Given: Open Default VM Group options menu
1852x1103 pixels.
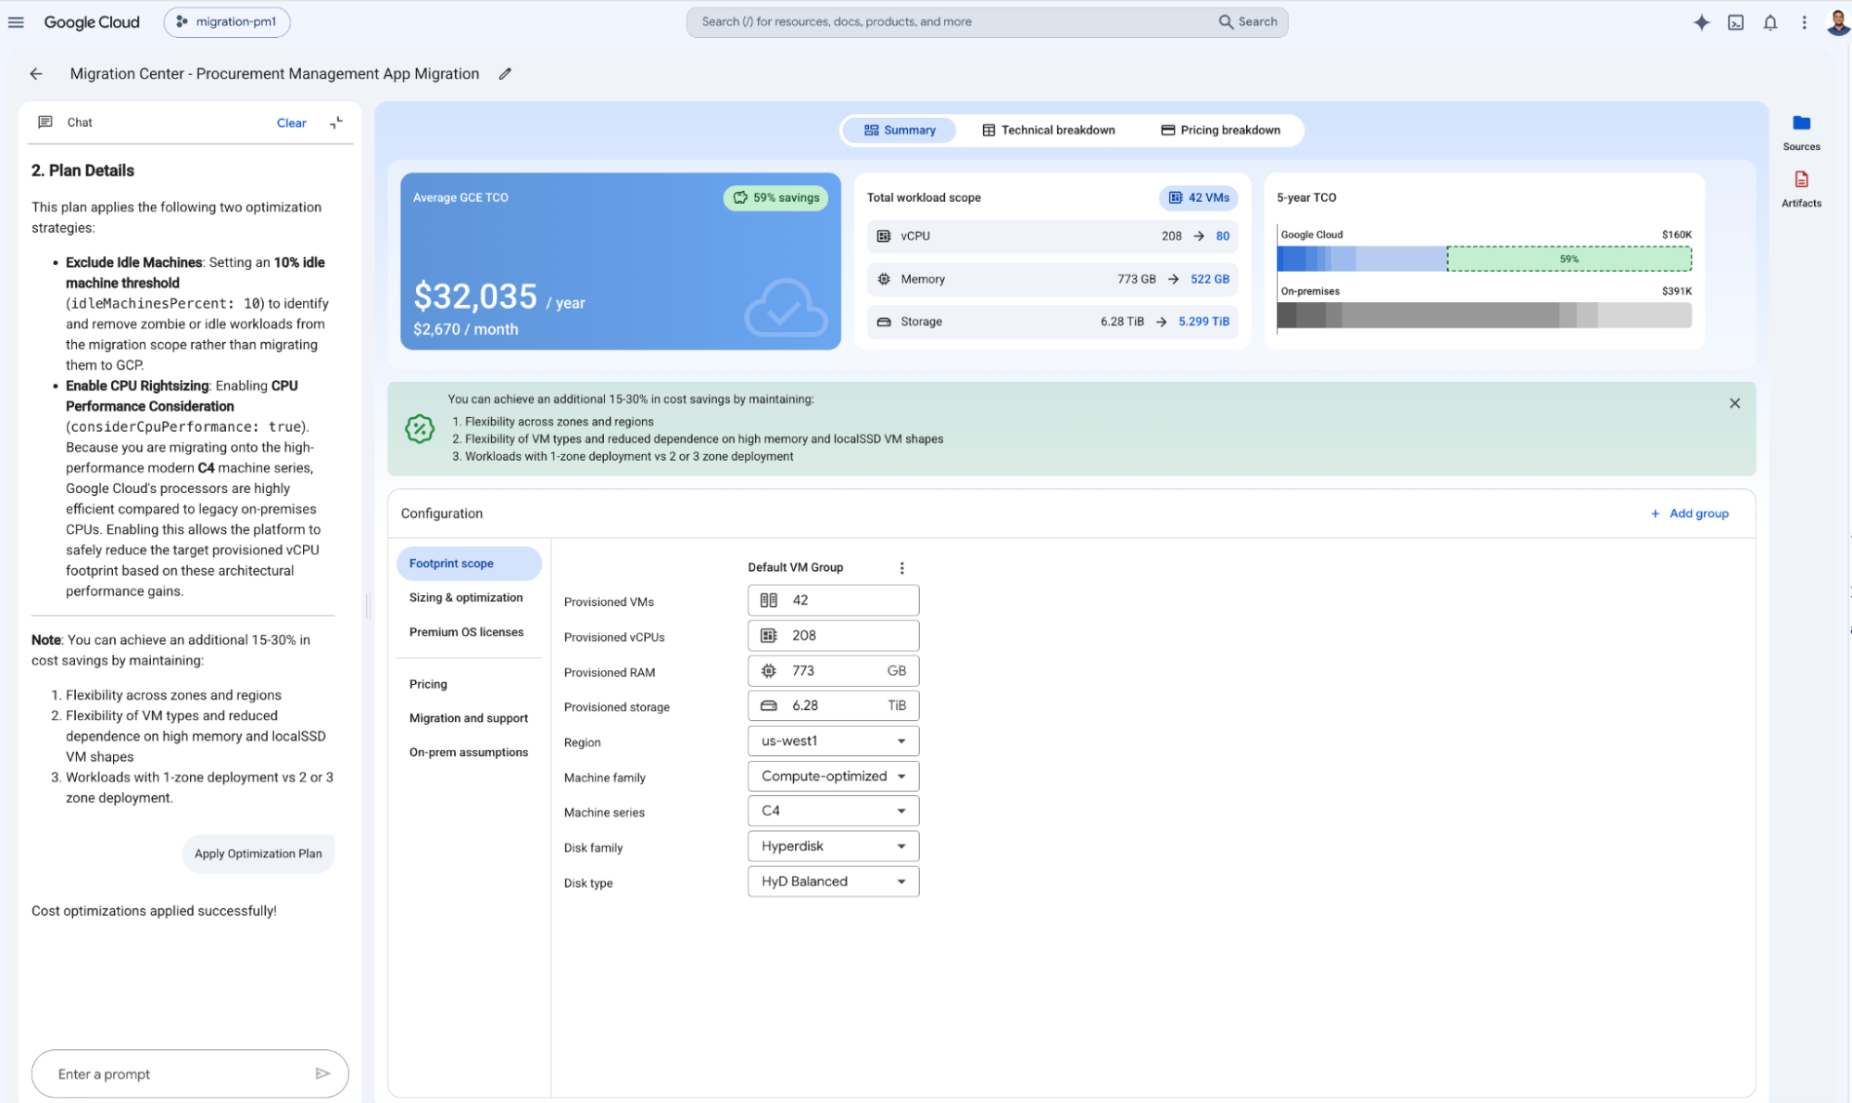Looking at the screenshot, I should 901,568.
